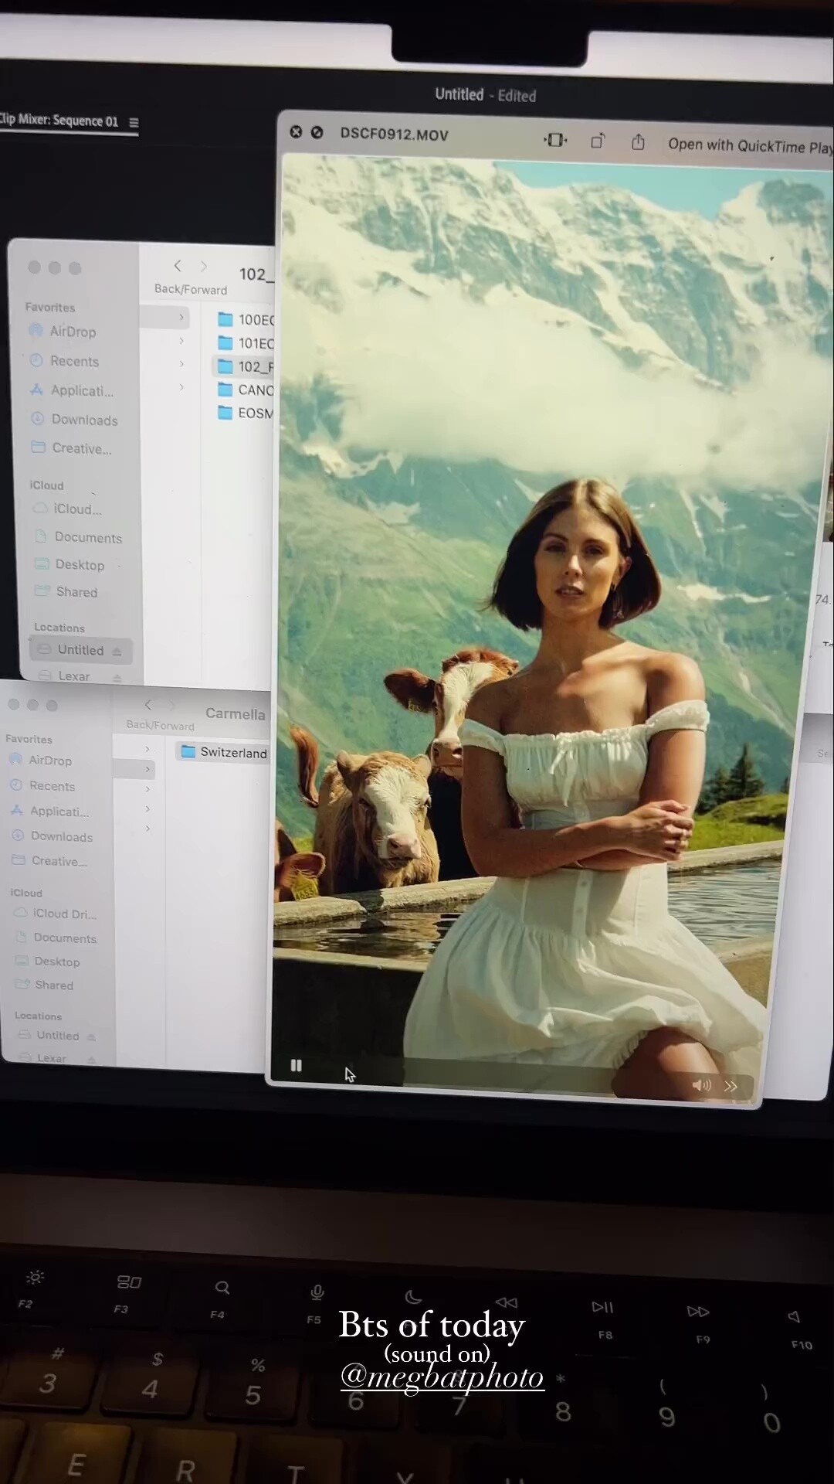The height and width of the screenshot is (1484, 834).
Task: Select AirDrop in upper Finder sidebar
Action: pos(73,332)
